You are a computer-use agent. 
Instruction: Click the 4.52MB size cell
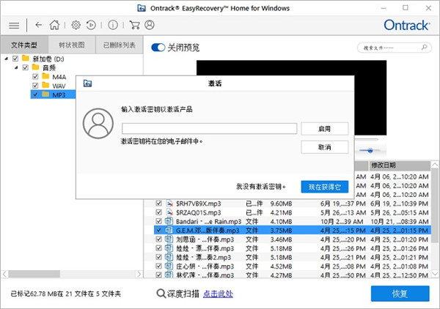point(281,267)
